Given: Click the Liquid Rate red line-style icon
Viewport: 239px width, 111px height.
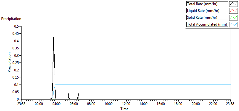Looking at the screenshot, I should pos(233,11).
